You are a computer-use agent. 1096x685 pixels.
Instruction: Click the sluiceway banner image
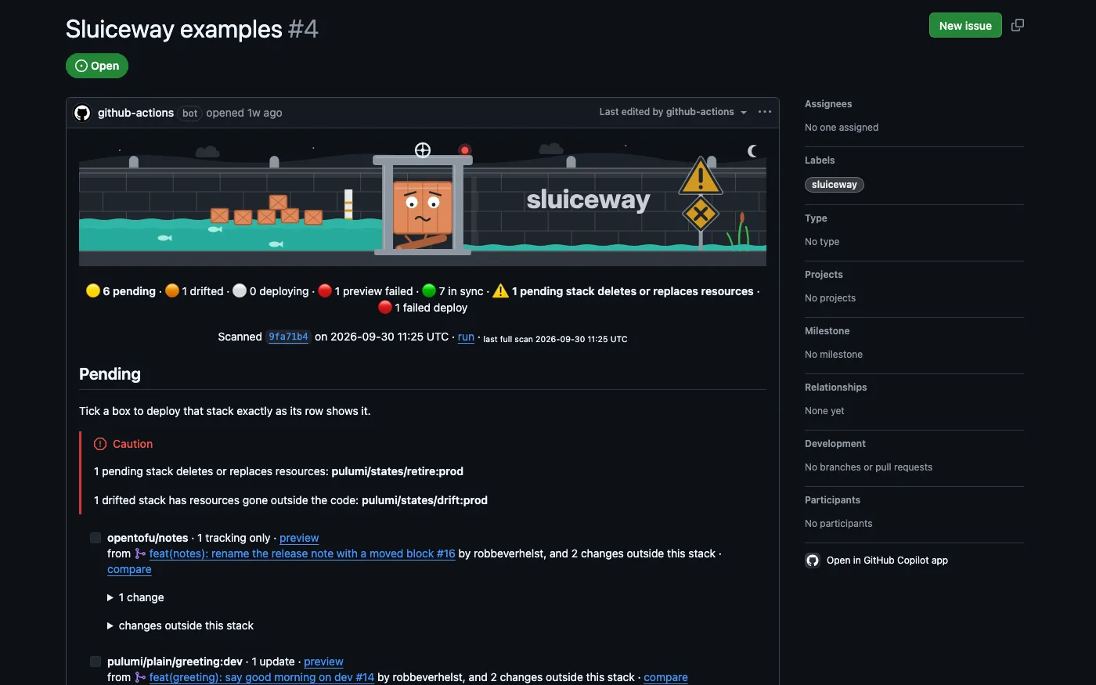tap(423, 203)
